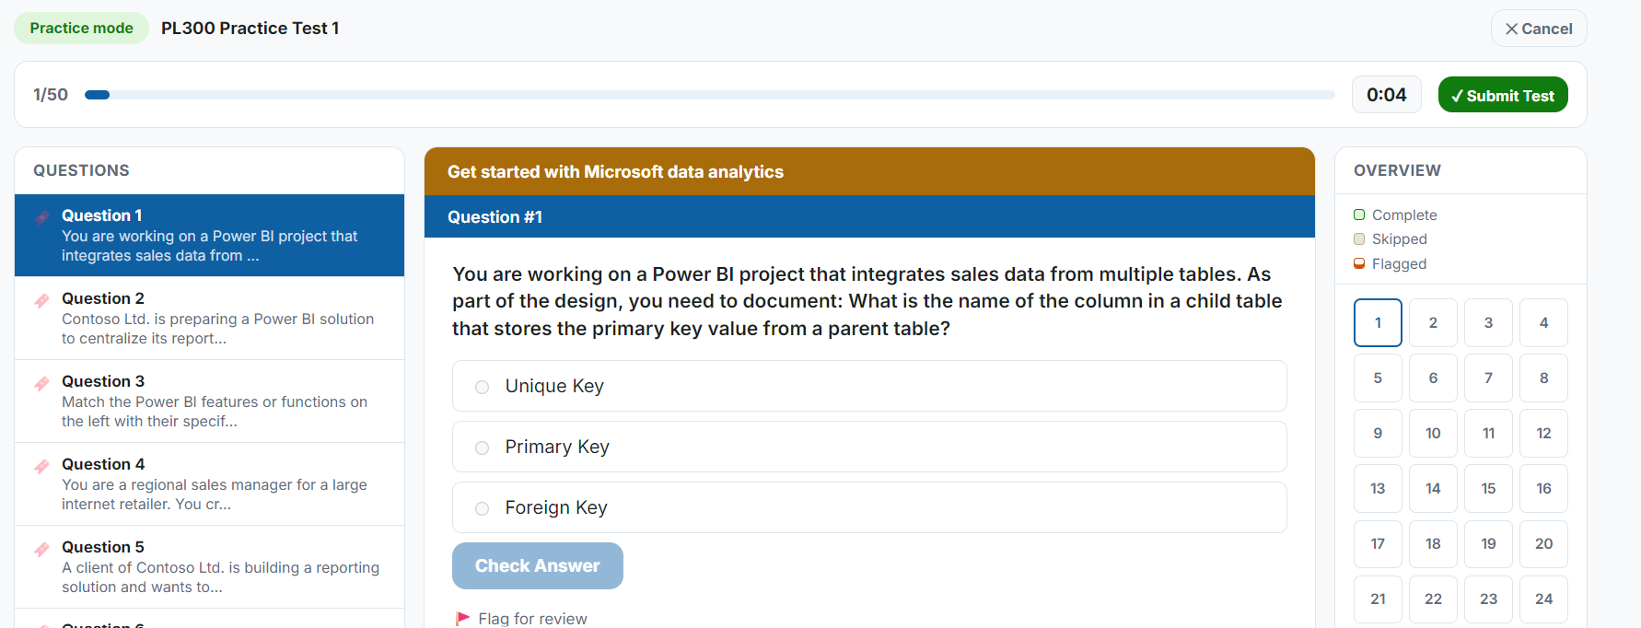1641x628 pixels.
Task: Jump to question 4 in overview grid
Action: 1543,322
